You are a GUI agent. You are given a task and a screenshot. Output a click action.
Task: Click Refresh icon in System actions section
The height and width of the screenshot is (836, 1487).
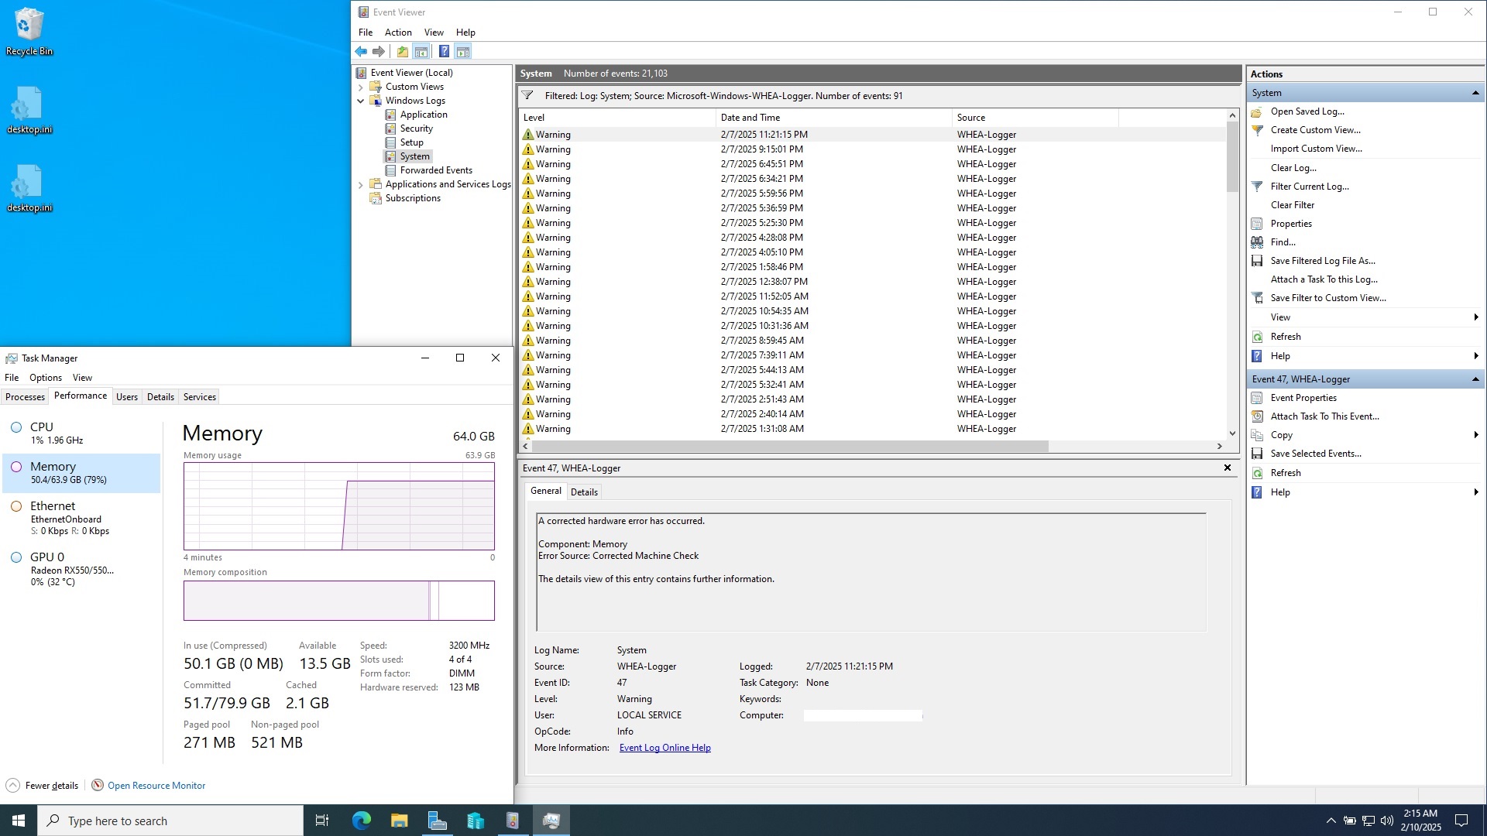[x=1257, y=337]
